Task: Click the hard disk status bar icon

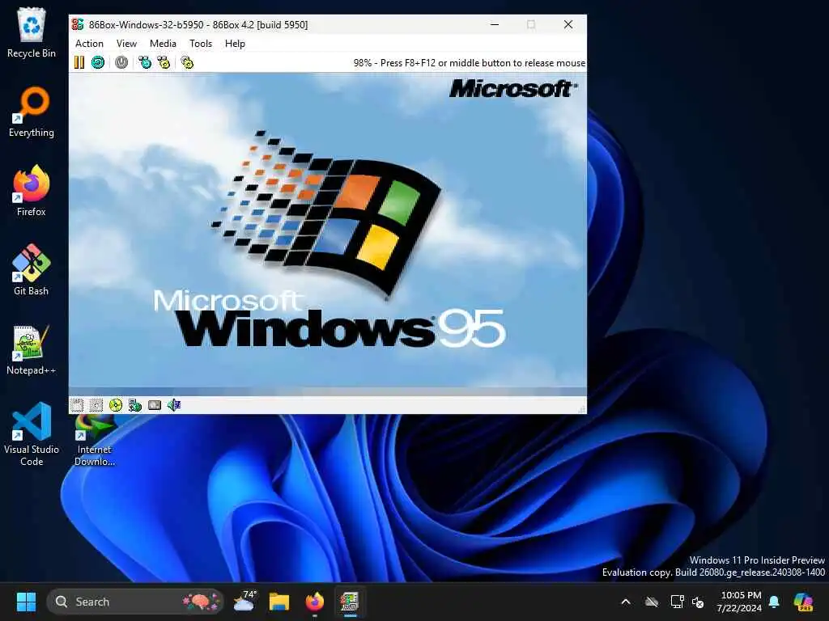Action: pos(155,405)
